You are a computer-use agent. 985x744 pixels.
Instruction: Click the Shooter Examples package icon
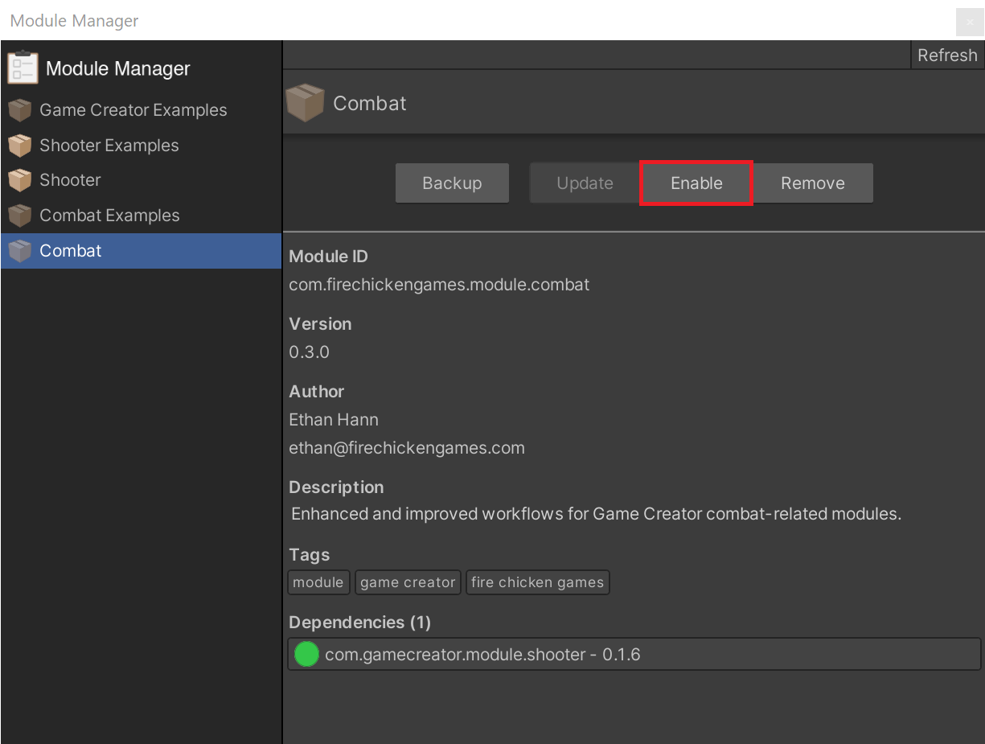click(x=20, y=146)
